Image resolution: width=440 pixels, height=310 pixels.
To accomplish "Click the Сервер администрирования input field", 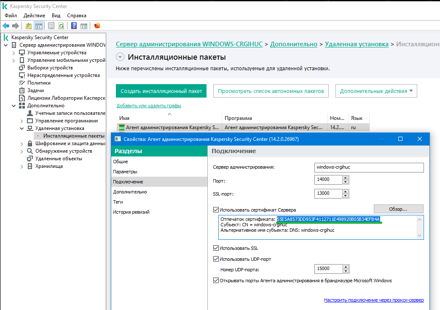I will (x=368, y=167).
